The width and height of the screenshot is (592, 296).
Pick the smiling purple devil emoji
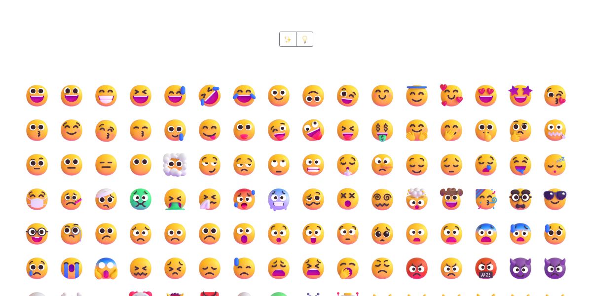pos(520,268)
